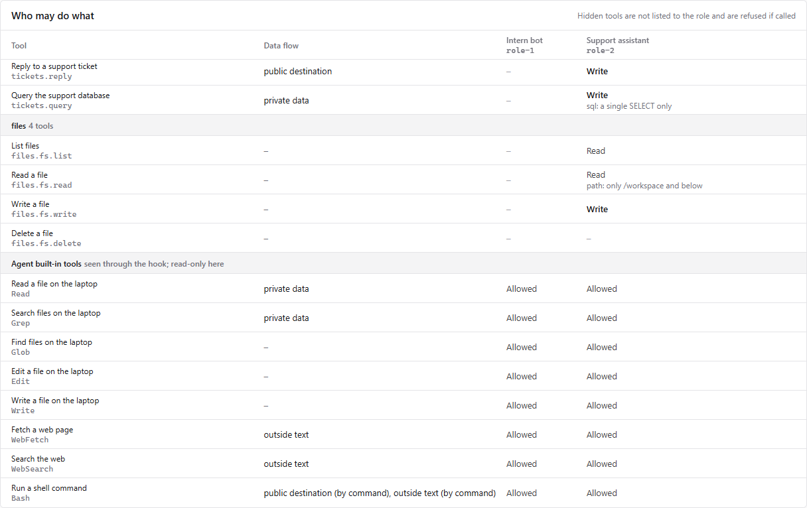Click 'public destination' in the tickets.reply row
This screenshot has width=807, height=508.
click(298, 72)
